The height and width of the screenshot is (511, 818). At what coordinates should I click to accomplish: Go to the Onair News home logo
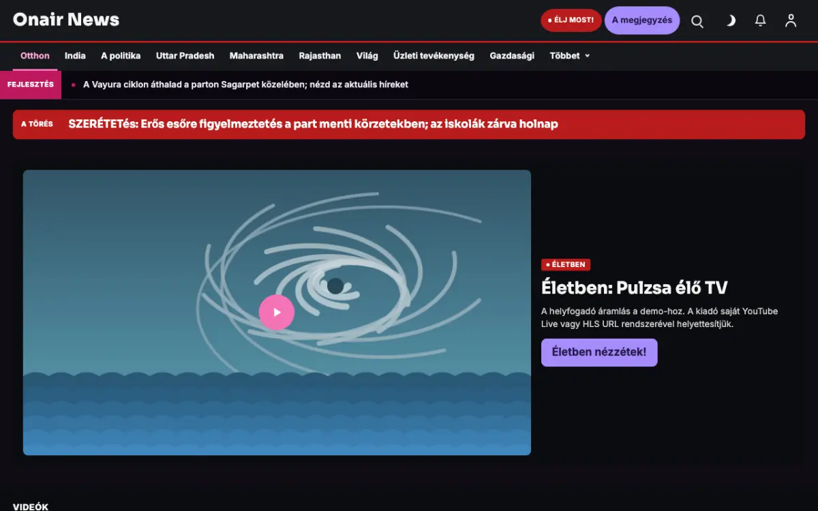click(66, 20)
